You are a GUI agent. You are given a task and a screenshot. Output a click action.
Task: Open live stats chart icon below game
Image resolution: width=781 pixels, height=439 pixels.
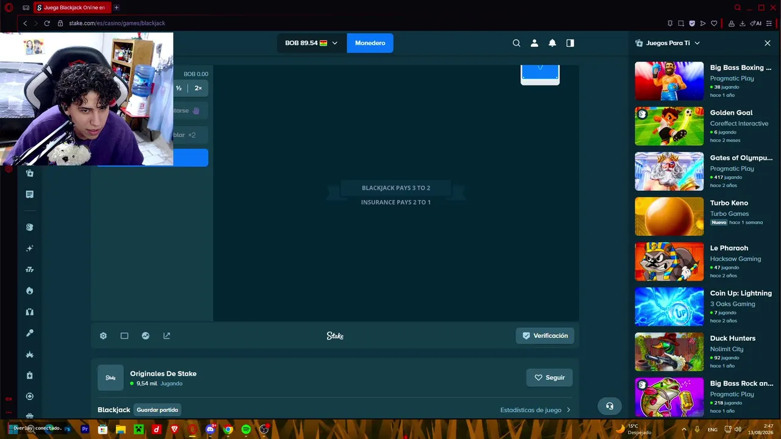pyautogui.click(x=146, y=336)
